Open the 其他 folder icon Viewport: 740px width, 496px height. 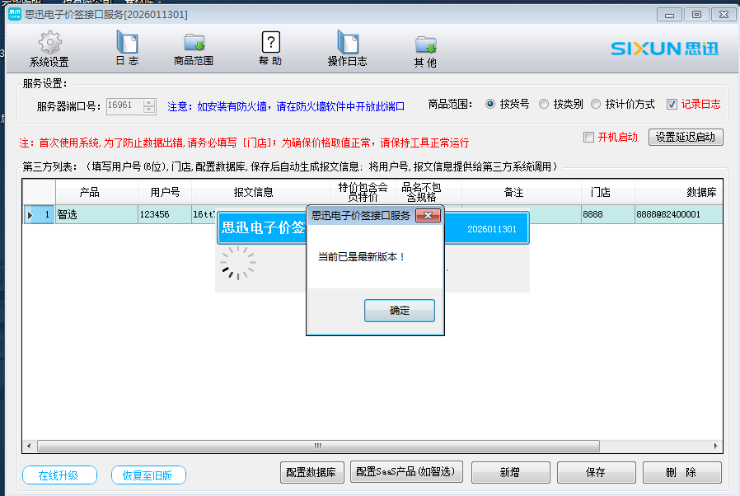click(425, 44)
